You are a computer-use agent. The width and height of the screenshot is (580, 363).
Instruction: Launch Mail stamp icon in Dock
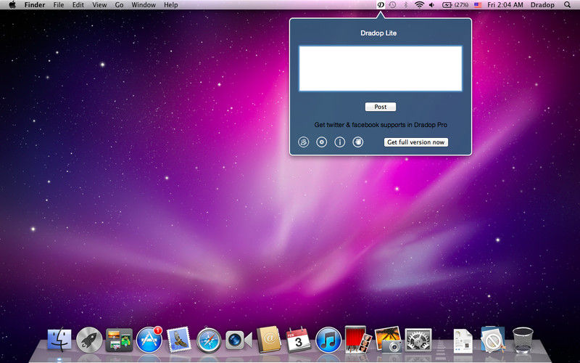click(x=179, y=339)
